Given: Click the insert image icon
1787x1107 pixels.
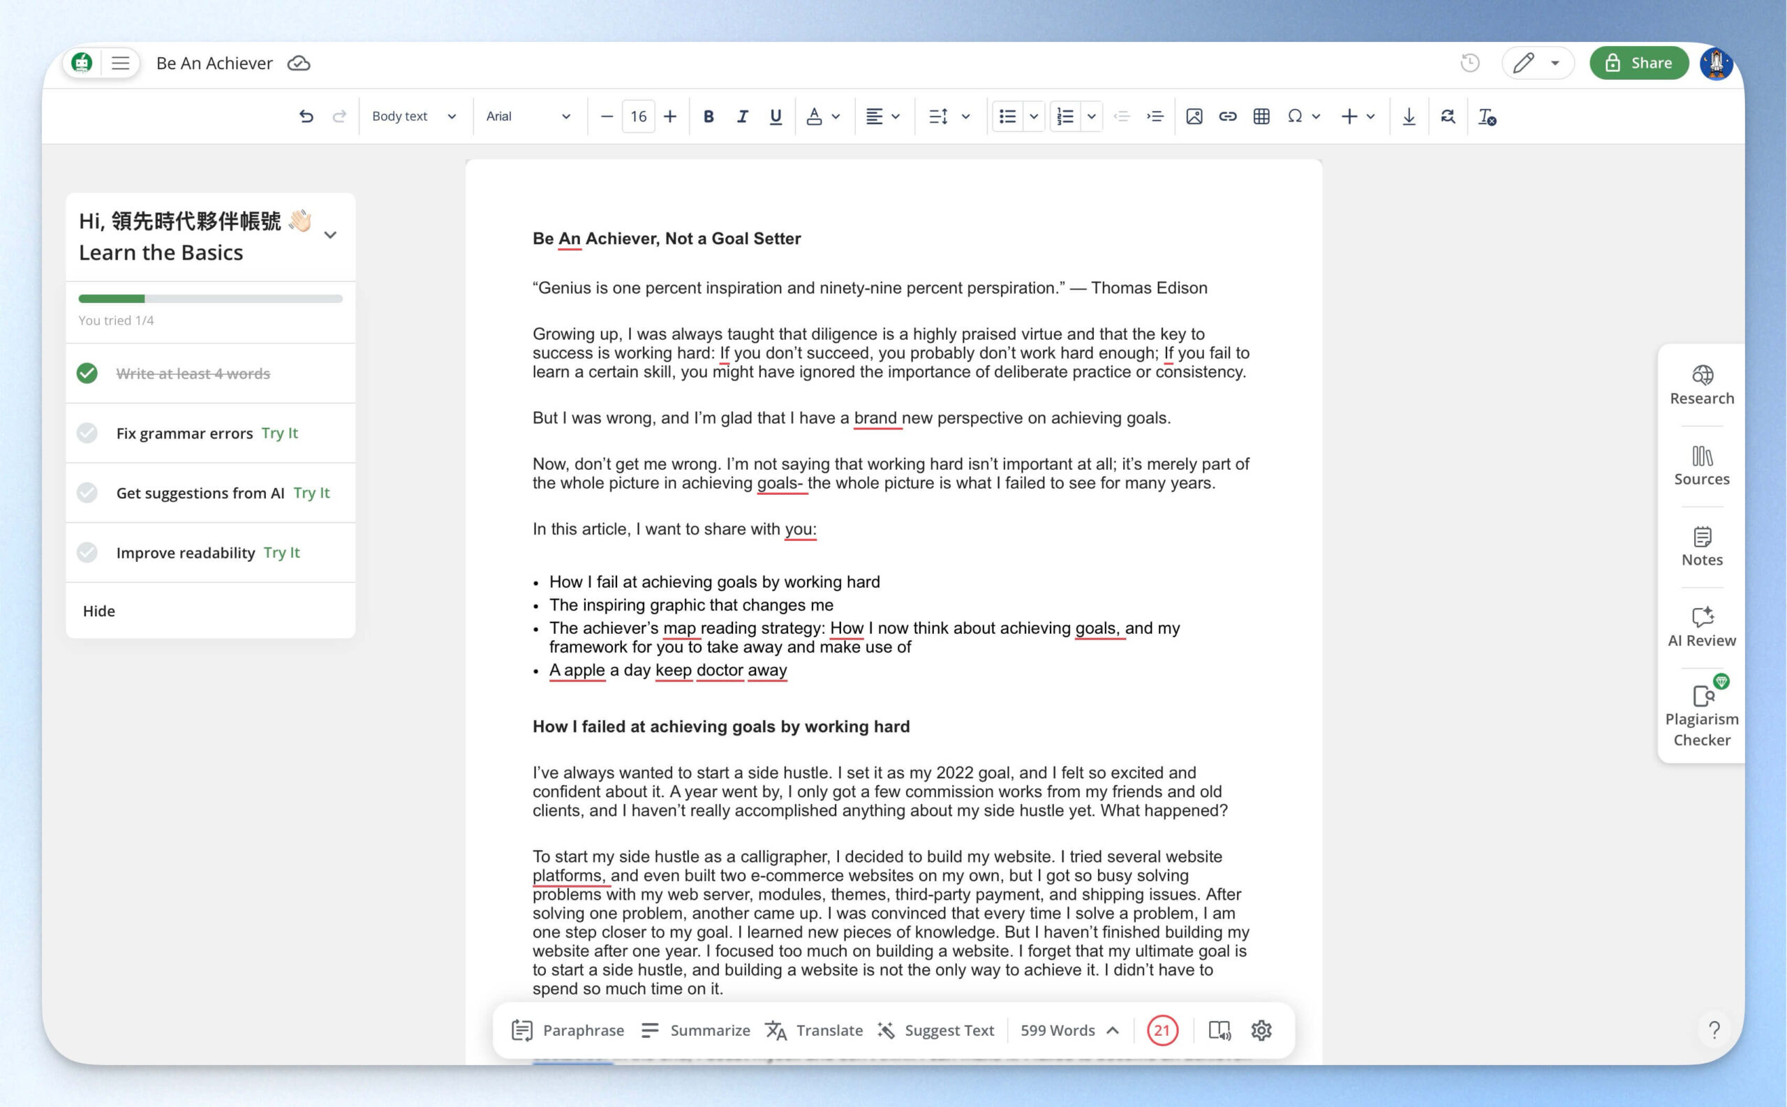Looking at the screenshot, I should 1194,117.
